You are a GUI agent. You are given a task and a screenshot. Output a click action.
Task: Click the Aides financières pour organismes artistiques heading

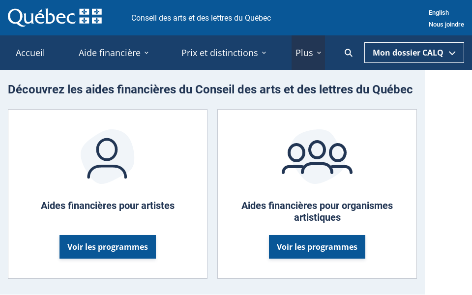coord(317,211)
